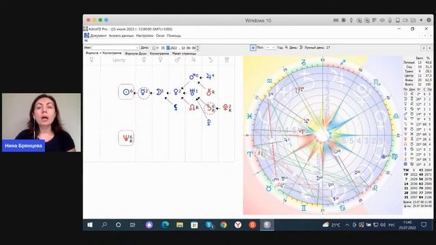Switch to the Макет страницы tab
This screenshot has height=245, width=436.
coord(184,53)
